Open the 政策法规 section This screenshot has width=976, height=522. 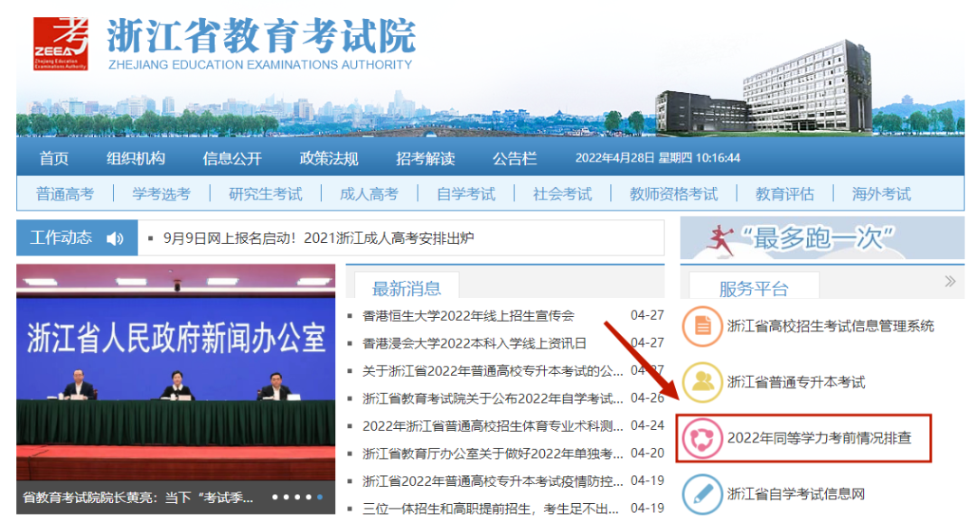tap(330, 157)
